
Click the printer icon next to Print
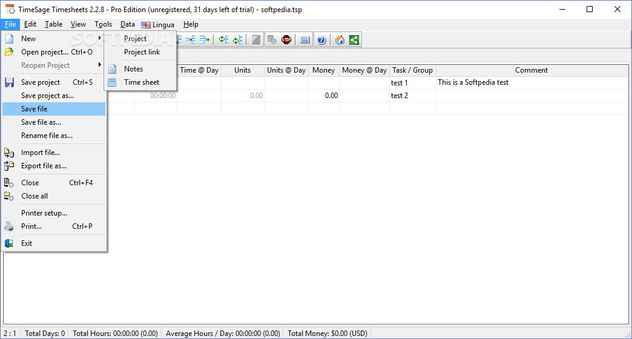[9, 226]
